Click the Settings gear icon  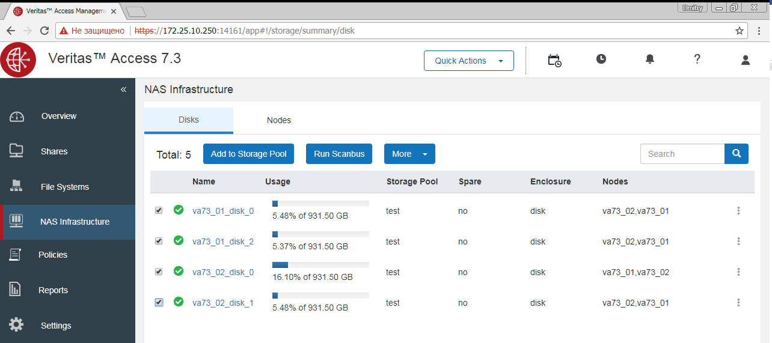(16, 325)
